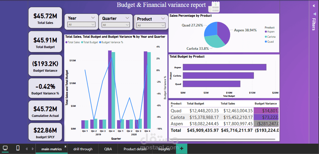The image size is (319, 154).
Task: Select the 2020 Qtr 4 Total Budget bar
Action: (149, 90)
